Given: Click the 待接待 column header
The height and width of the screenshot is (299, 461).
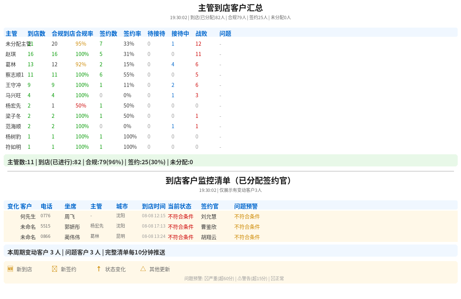Looking at the screenshot, I should coord(156,34).
